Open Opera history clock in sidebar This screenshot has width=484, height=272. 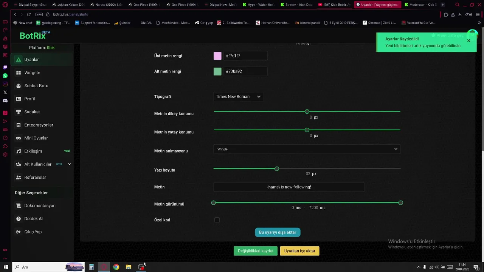5,138
